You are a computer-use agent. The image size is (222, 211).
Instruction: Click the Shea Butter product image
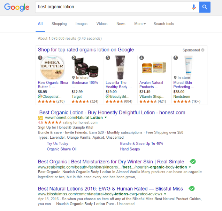tap(52, 67)
